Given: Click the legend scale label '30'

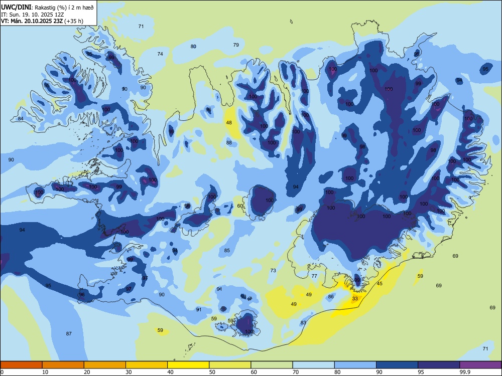Looking at the screenshot, I should [129, 372].
